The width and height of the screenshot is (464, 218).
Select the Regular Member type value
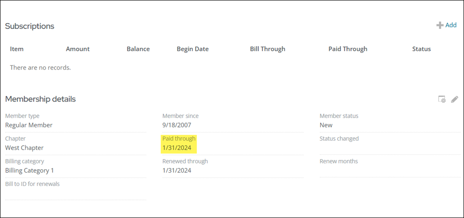(29, 125)
